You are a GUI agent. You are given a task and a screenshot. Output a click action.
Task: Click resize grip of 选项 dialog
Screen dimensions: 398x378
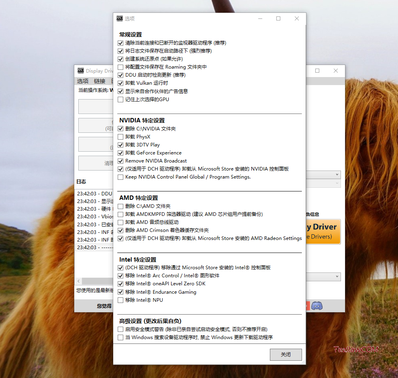pos(303,362)
